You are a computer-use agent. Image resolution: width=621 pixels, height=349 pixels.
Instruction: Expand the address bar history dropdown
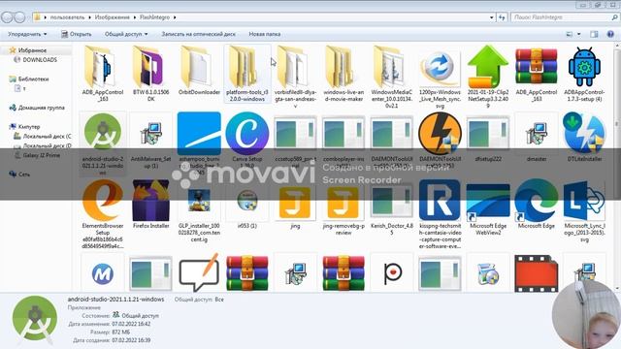pos(491,17)
